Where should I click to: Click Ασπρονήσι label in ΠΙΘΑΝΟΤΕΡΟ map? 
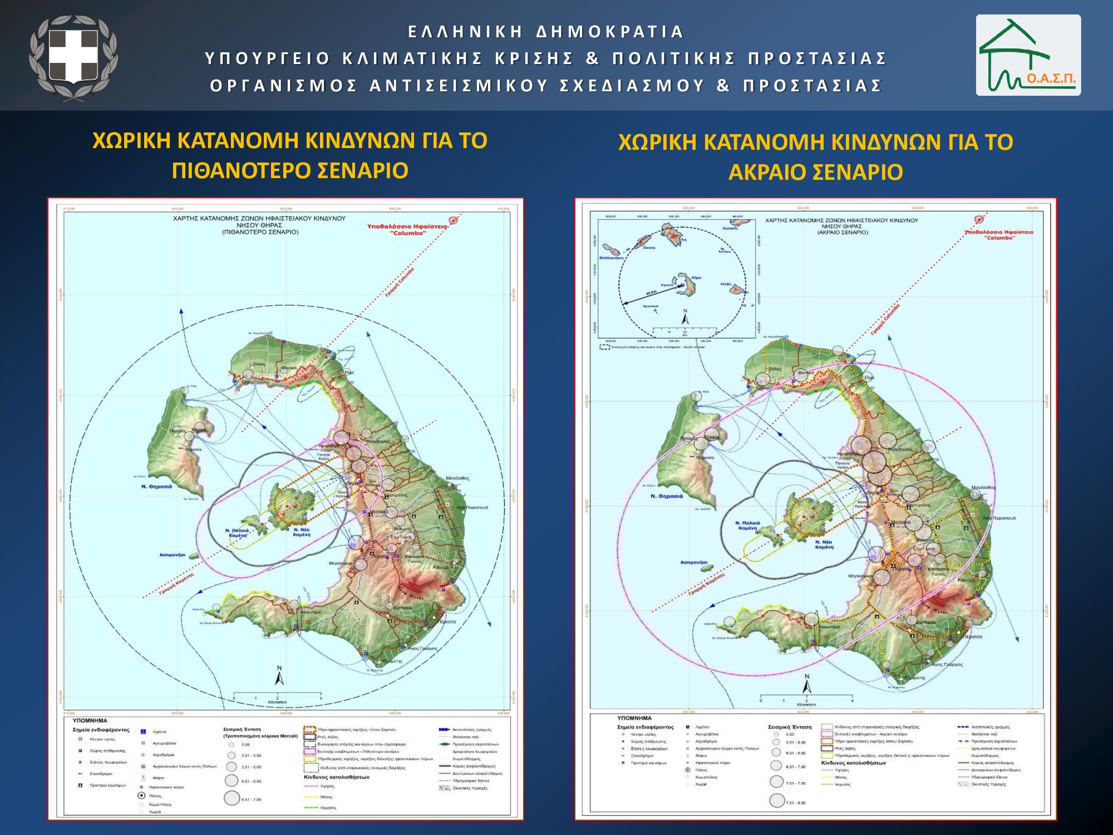172,554
